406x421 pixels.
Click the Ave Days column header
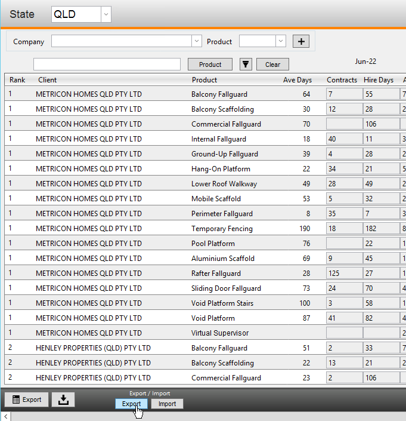[297, 80]
